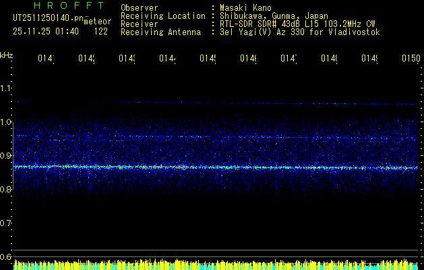Click the yellow signal level bar graph
Image resolution: width=424 pixels, height=270 pixels.
216,265
